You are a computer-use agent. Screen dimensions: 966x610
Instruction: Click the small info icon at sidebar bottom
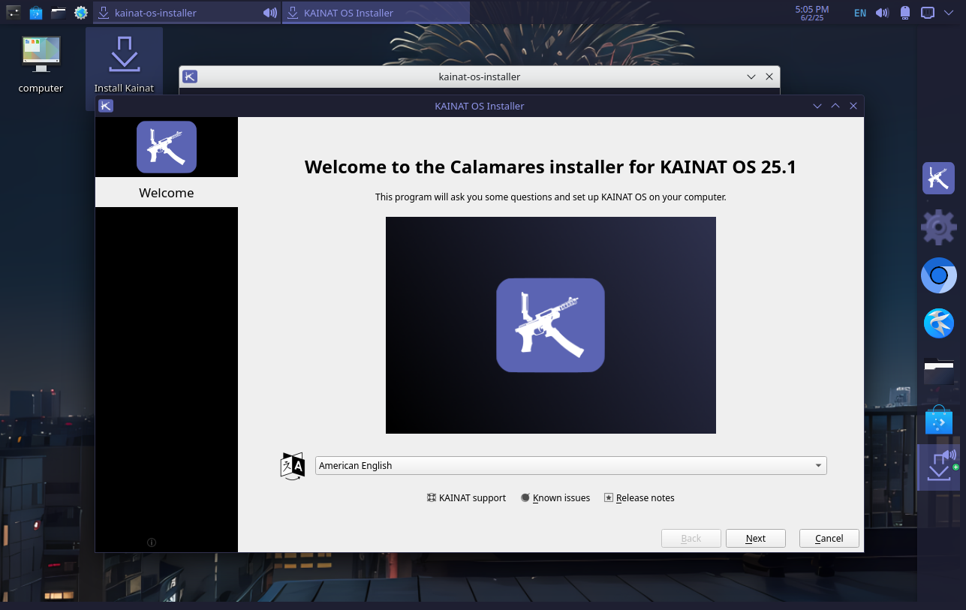152,542
